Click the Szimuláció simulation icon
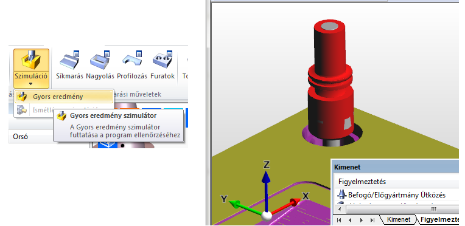 click(x=31, y=60)
